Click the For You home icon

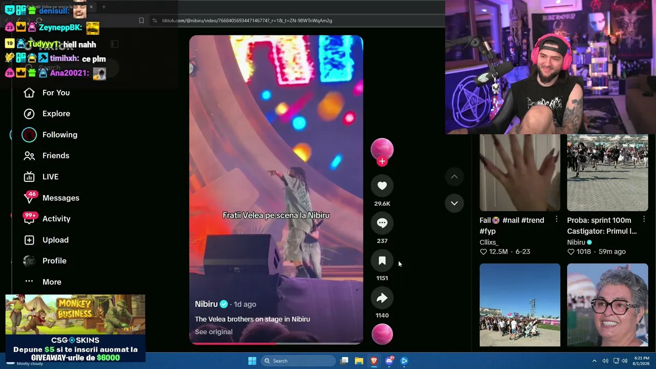[29, 93]
